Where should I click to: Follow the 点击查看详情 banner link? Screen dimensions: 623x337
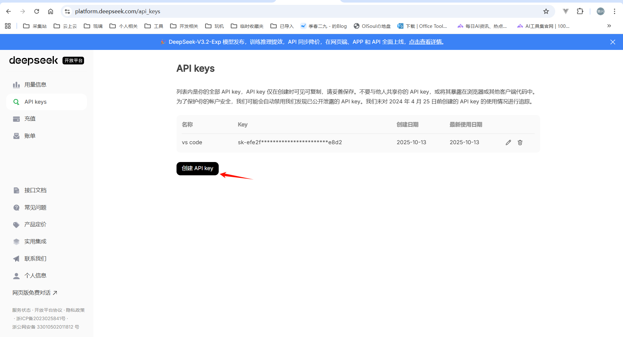point(425,42)
